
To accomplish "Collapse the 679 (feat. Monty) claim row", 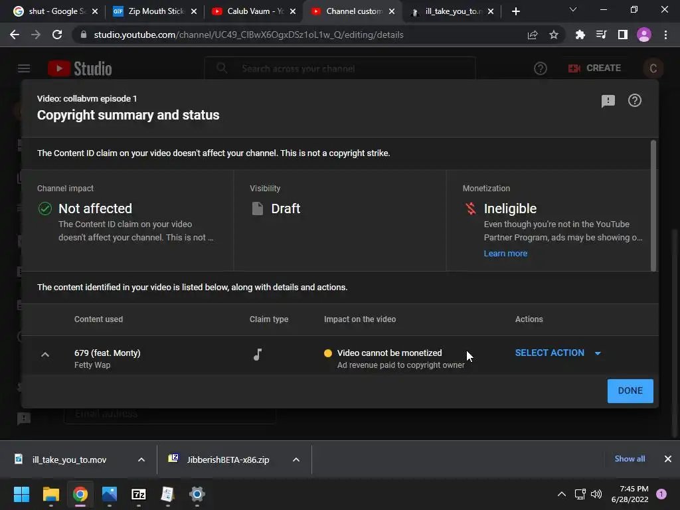I will click(x=45, y=355).
